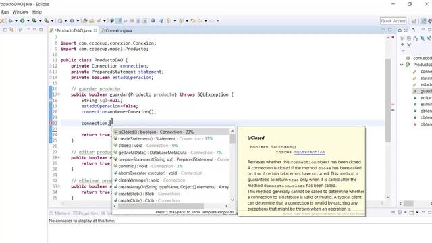The height and width of the screenshot is (243, 432).
Task: Switch to the Java perspective icon
Action: (x=424, y=21)
